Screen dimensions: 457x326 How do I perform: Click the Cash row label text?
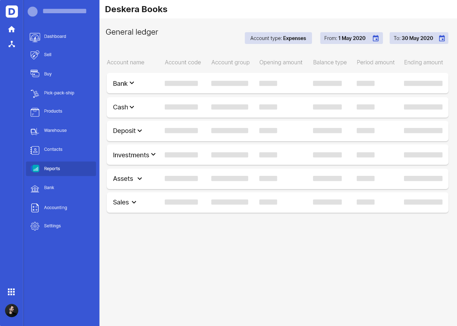point(120,107)
